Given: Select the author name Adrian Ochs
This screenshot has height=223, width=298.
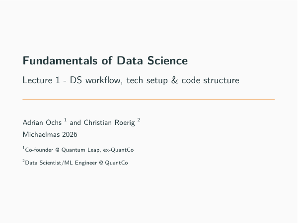Looking at the screenshot, I should (x=42, y=123).
